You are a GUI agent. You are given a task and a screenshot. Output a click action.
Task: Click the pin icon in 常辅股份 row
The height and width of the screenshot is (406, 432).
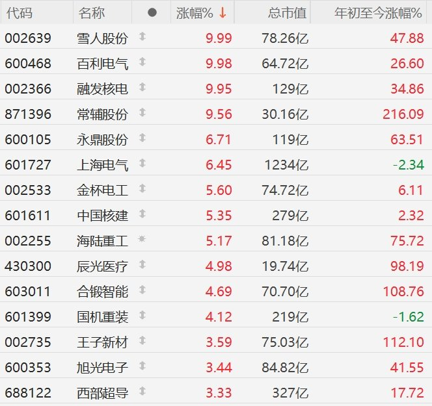tap(142, 112)
